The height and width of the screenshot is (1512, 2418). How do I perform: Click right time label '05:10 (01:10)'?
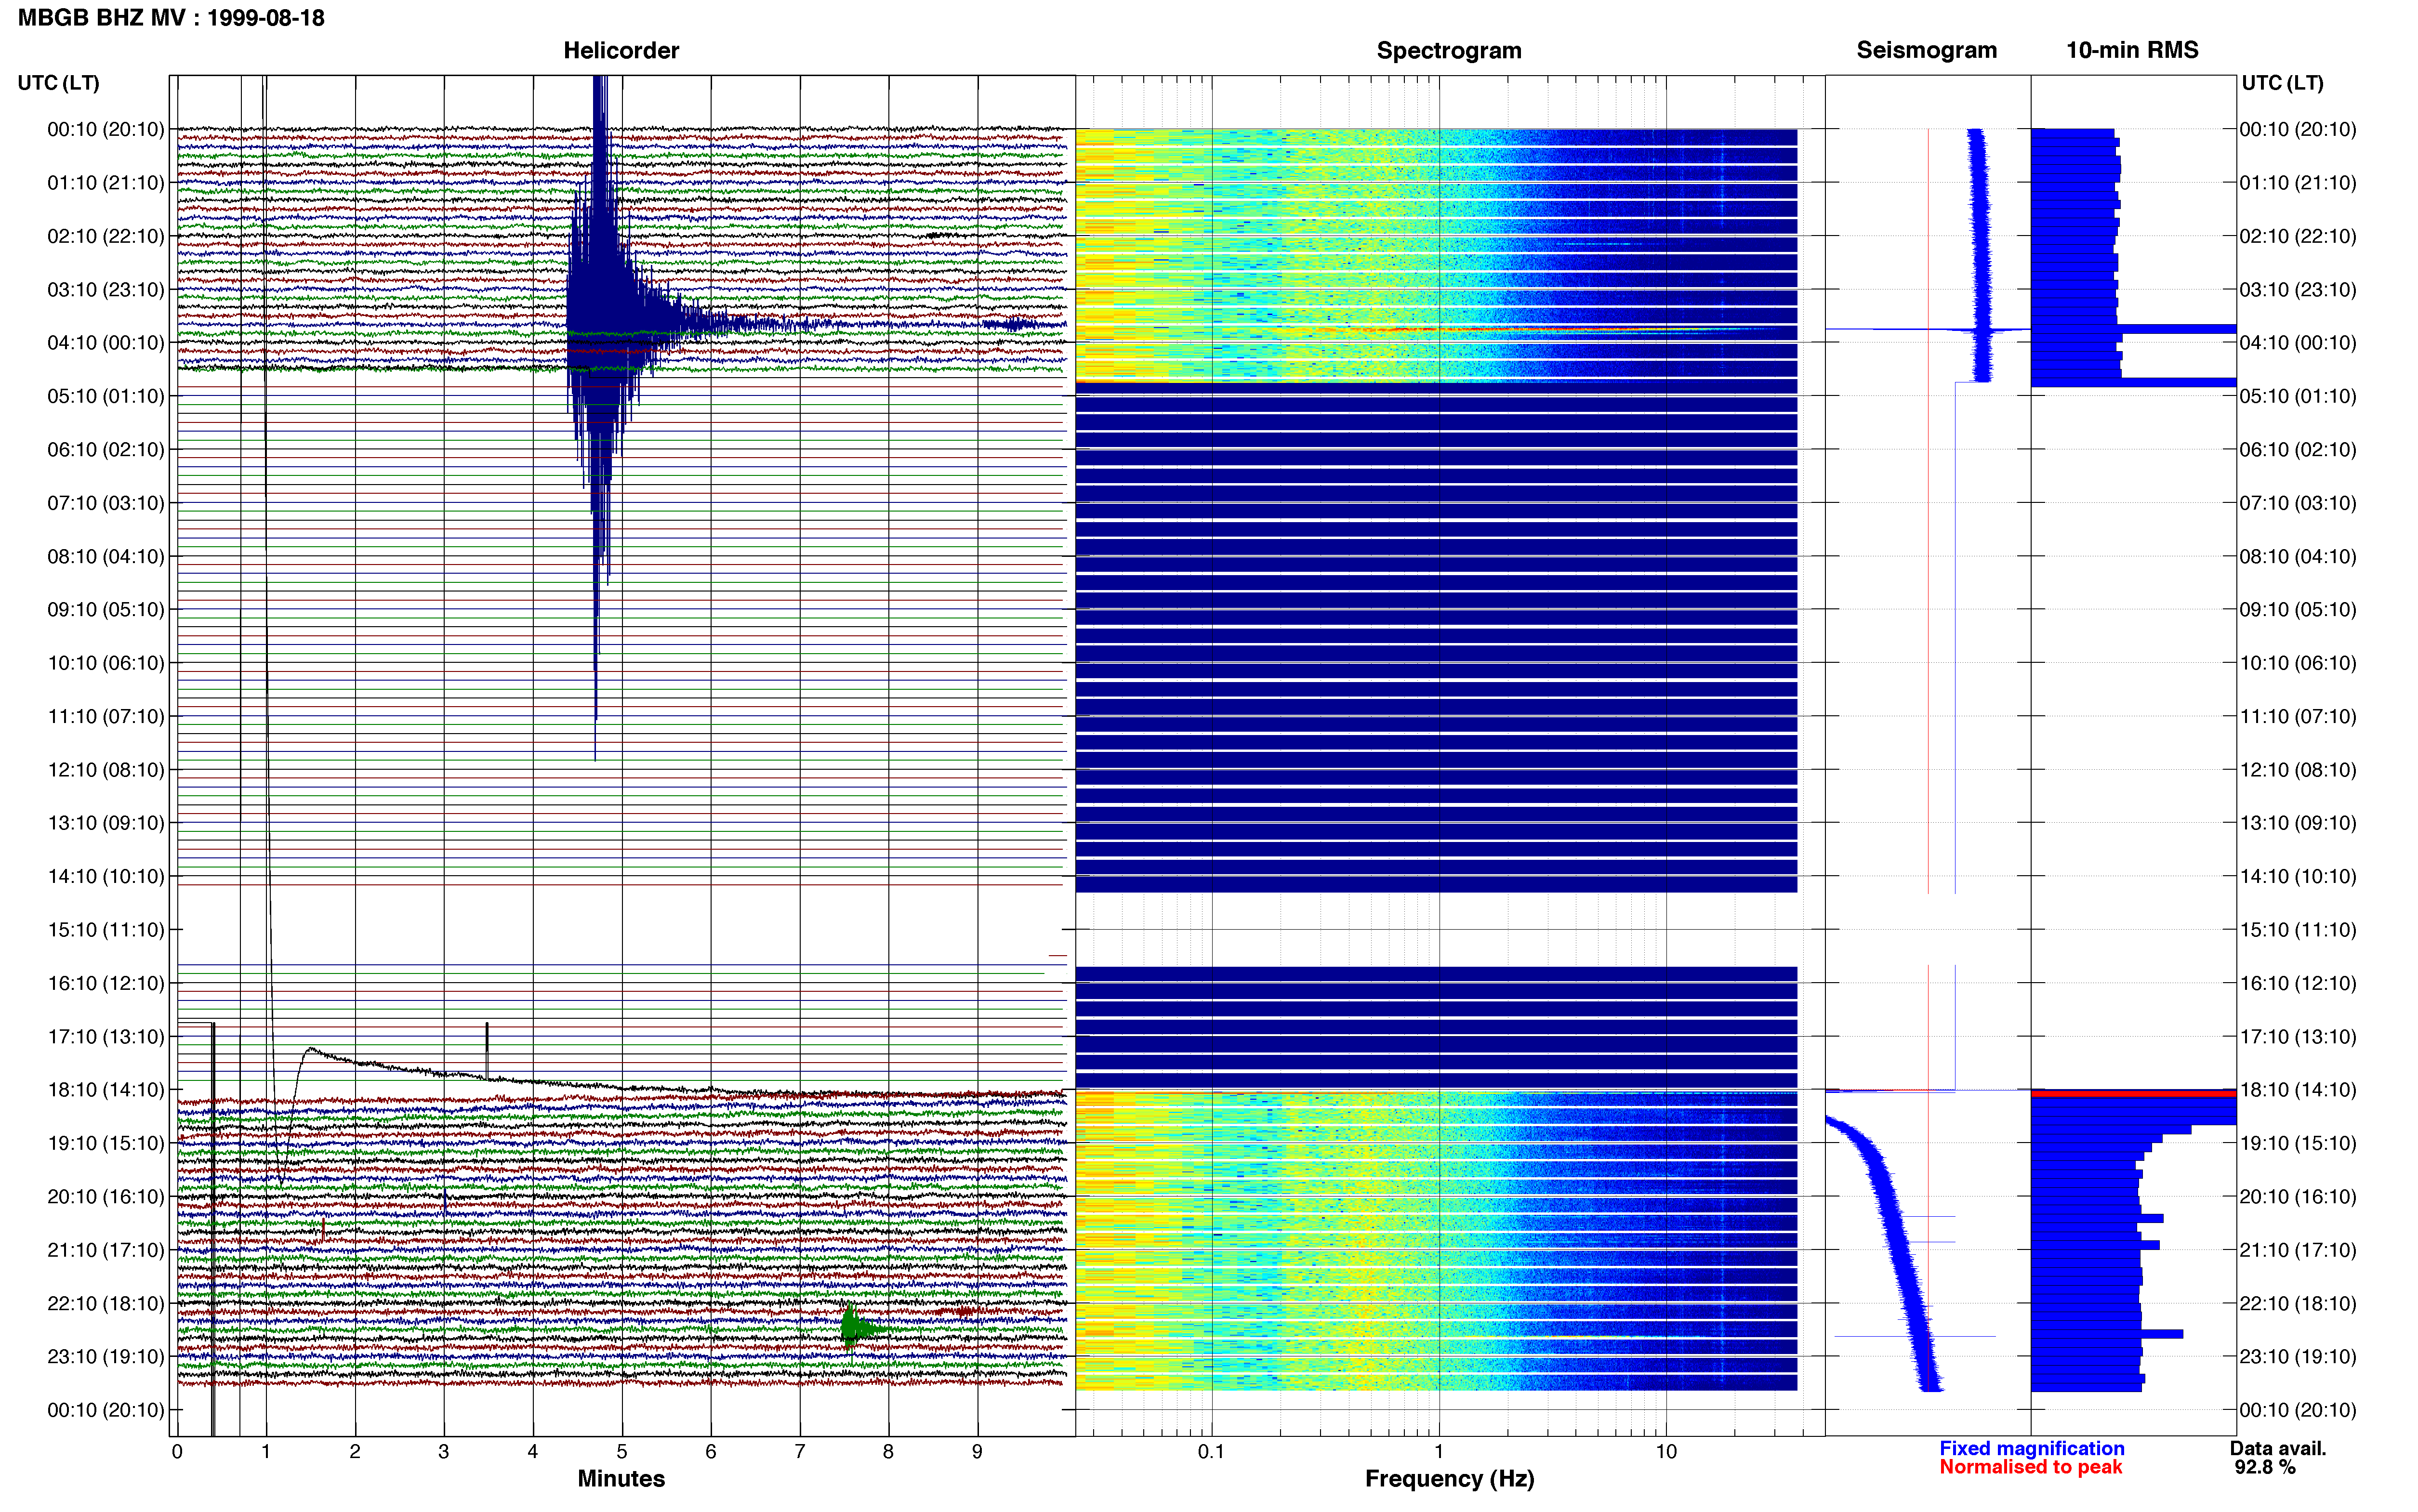coord(2298,396)
